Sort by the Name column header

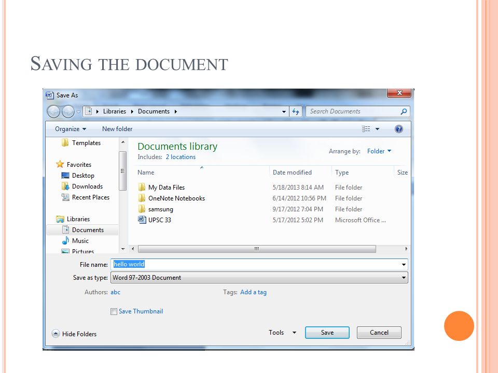(201, 172)
